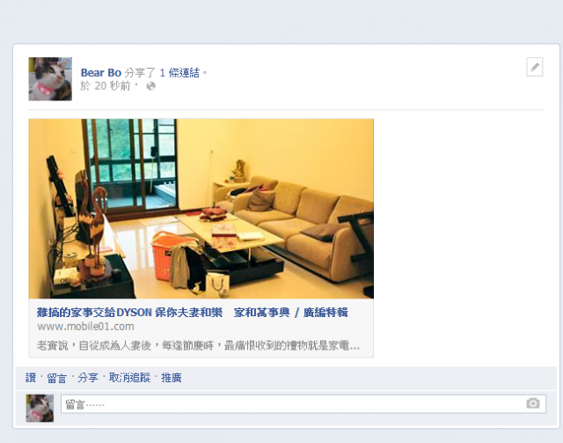Click the 留言 comment action link
This screenshot has height=443, width=563.
(56, 378)
